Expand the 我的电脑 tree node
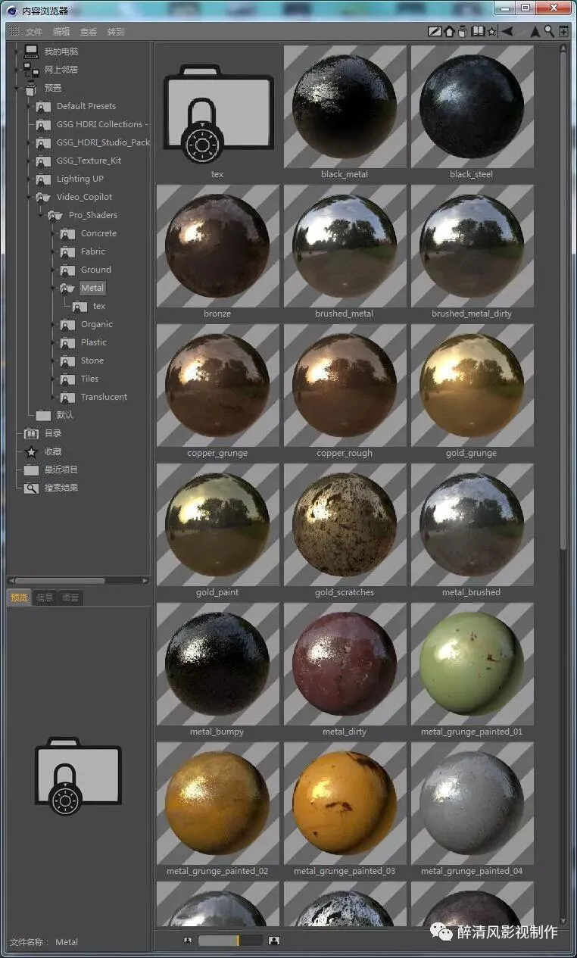 pos(17,51)
